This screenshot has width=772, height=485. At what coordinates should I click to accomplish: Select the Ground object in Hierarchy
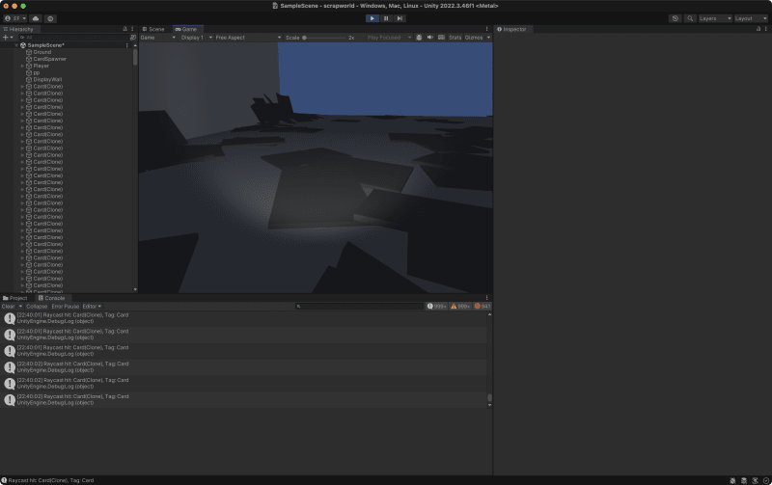pyautogui.click(x=41, y=52)
